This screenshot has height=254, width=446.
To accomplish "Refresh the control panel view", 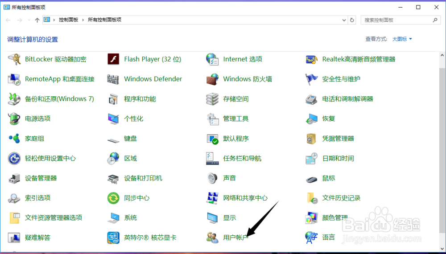I will point(352,20).
